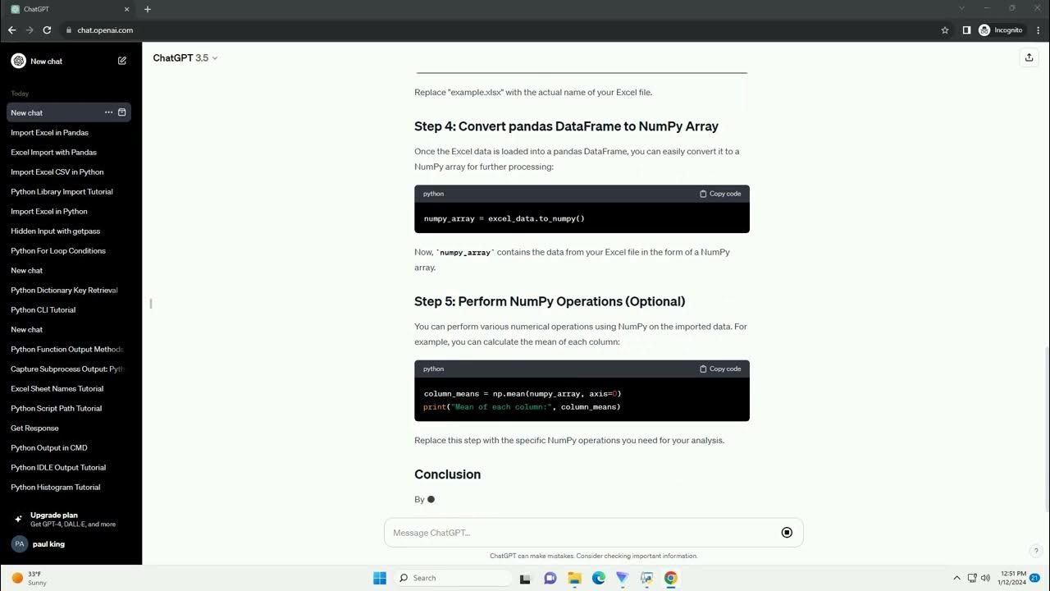Collapse the sidebar handle

tap(151, 304)
